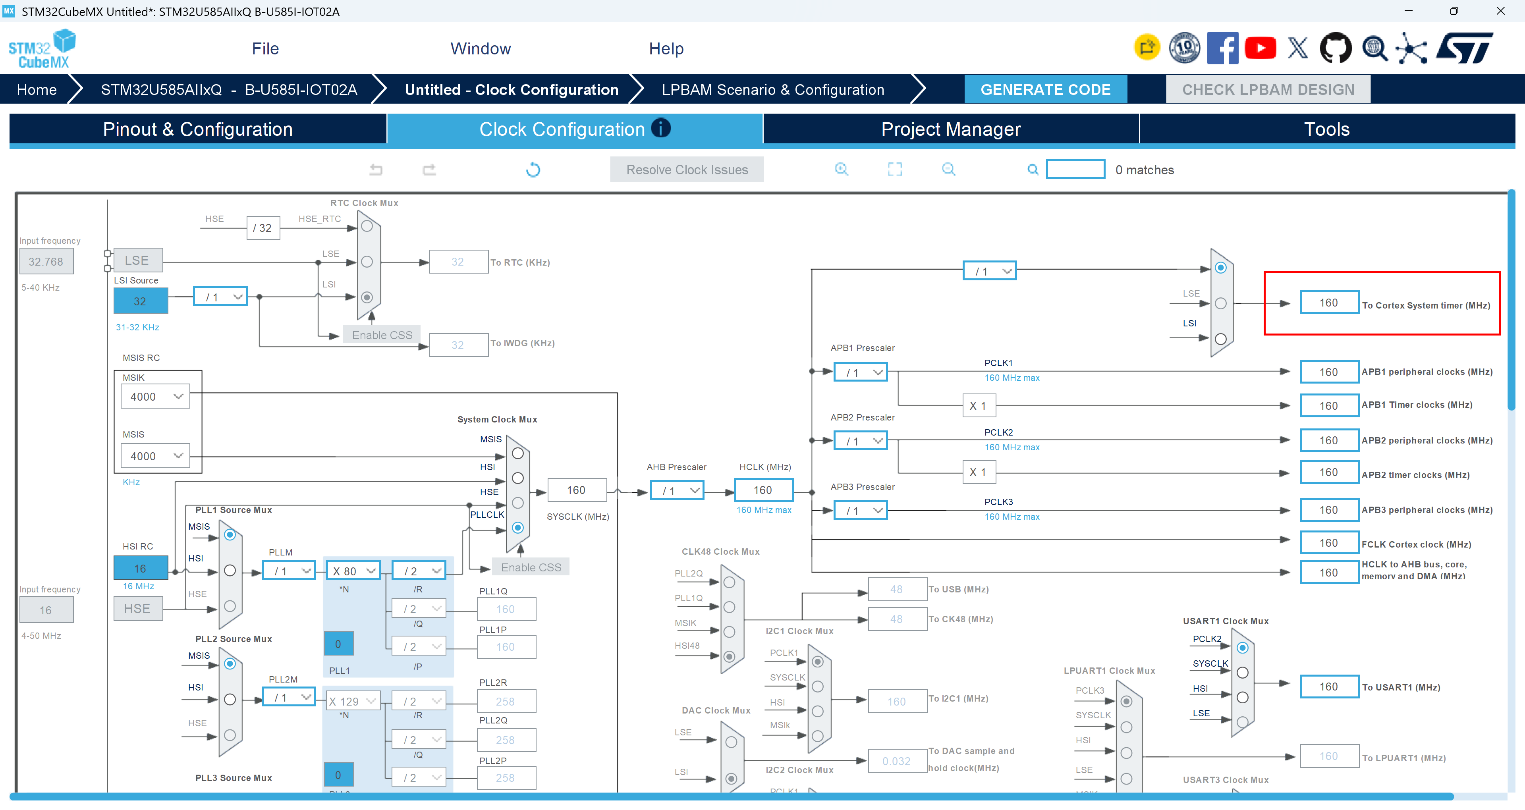Screen dimensions: 1525x810
Task: Open the Cortex System timer divider dropdown
Action: pyautogui.click(x=990, y=271)
